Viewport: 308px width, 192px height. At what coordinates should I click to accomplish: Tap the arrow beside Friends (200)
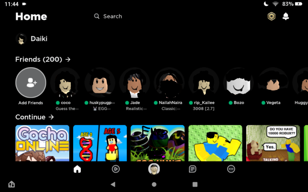pos(68,59)
